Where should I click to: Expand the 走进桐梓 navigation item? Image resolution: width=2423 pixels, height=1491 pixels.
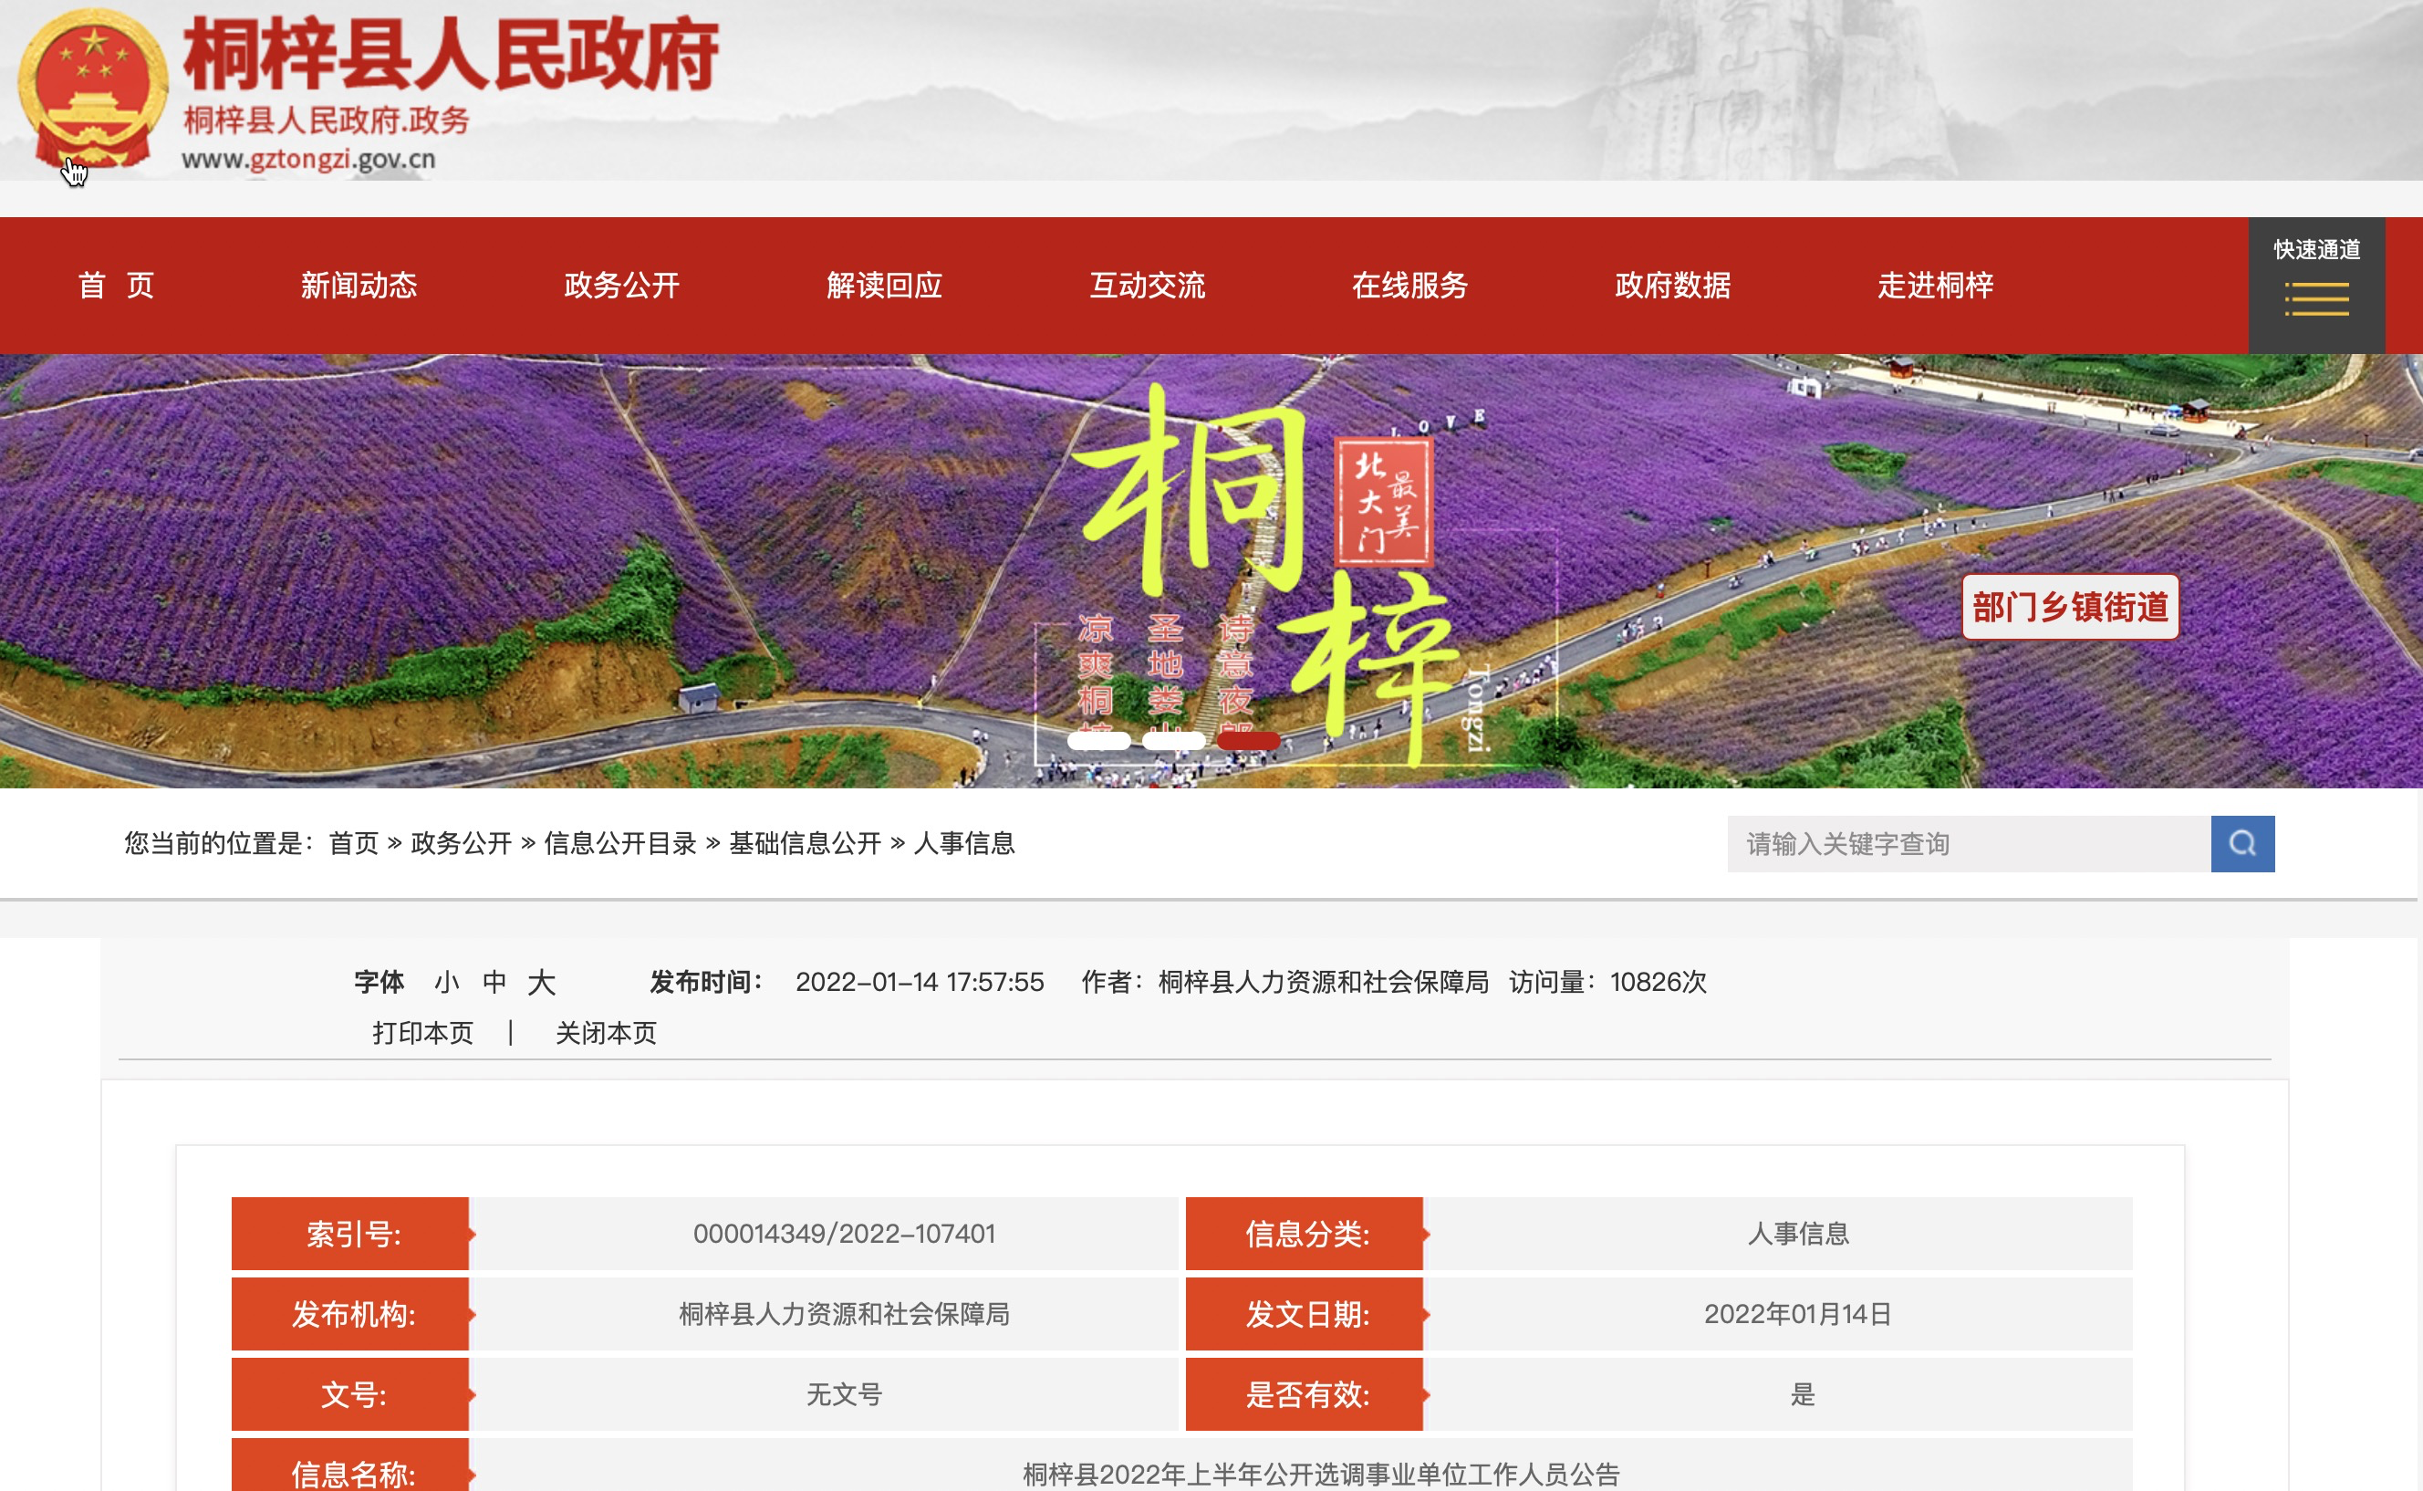(1935, 286)
